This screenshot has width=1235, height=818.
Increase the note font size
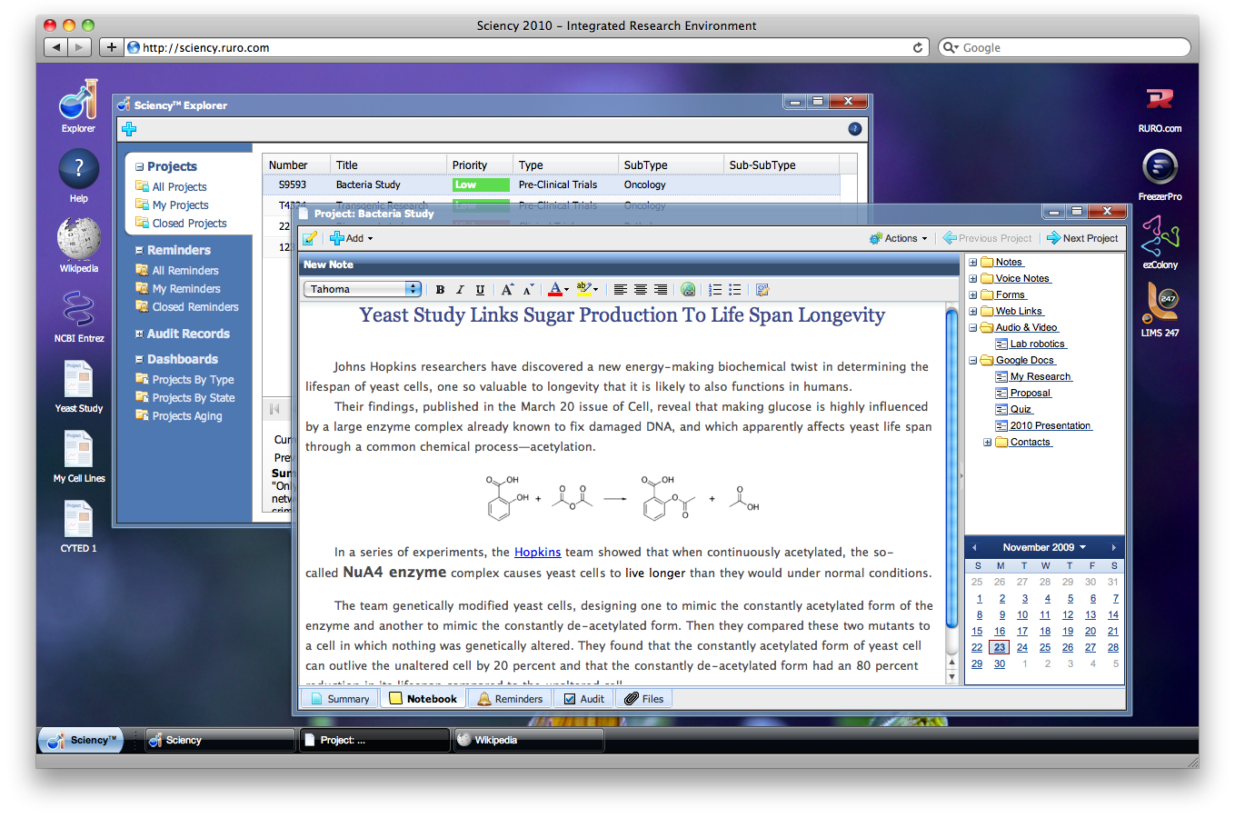tap(507, 290)
